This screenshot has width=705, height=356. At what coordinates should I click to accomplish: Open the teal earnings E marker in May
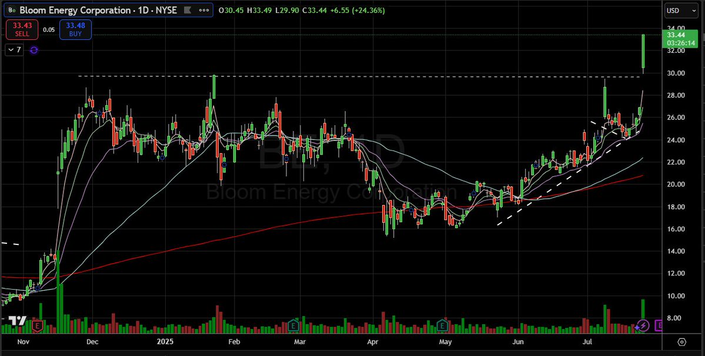[x=443, y=325]
